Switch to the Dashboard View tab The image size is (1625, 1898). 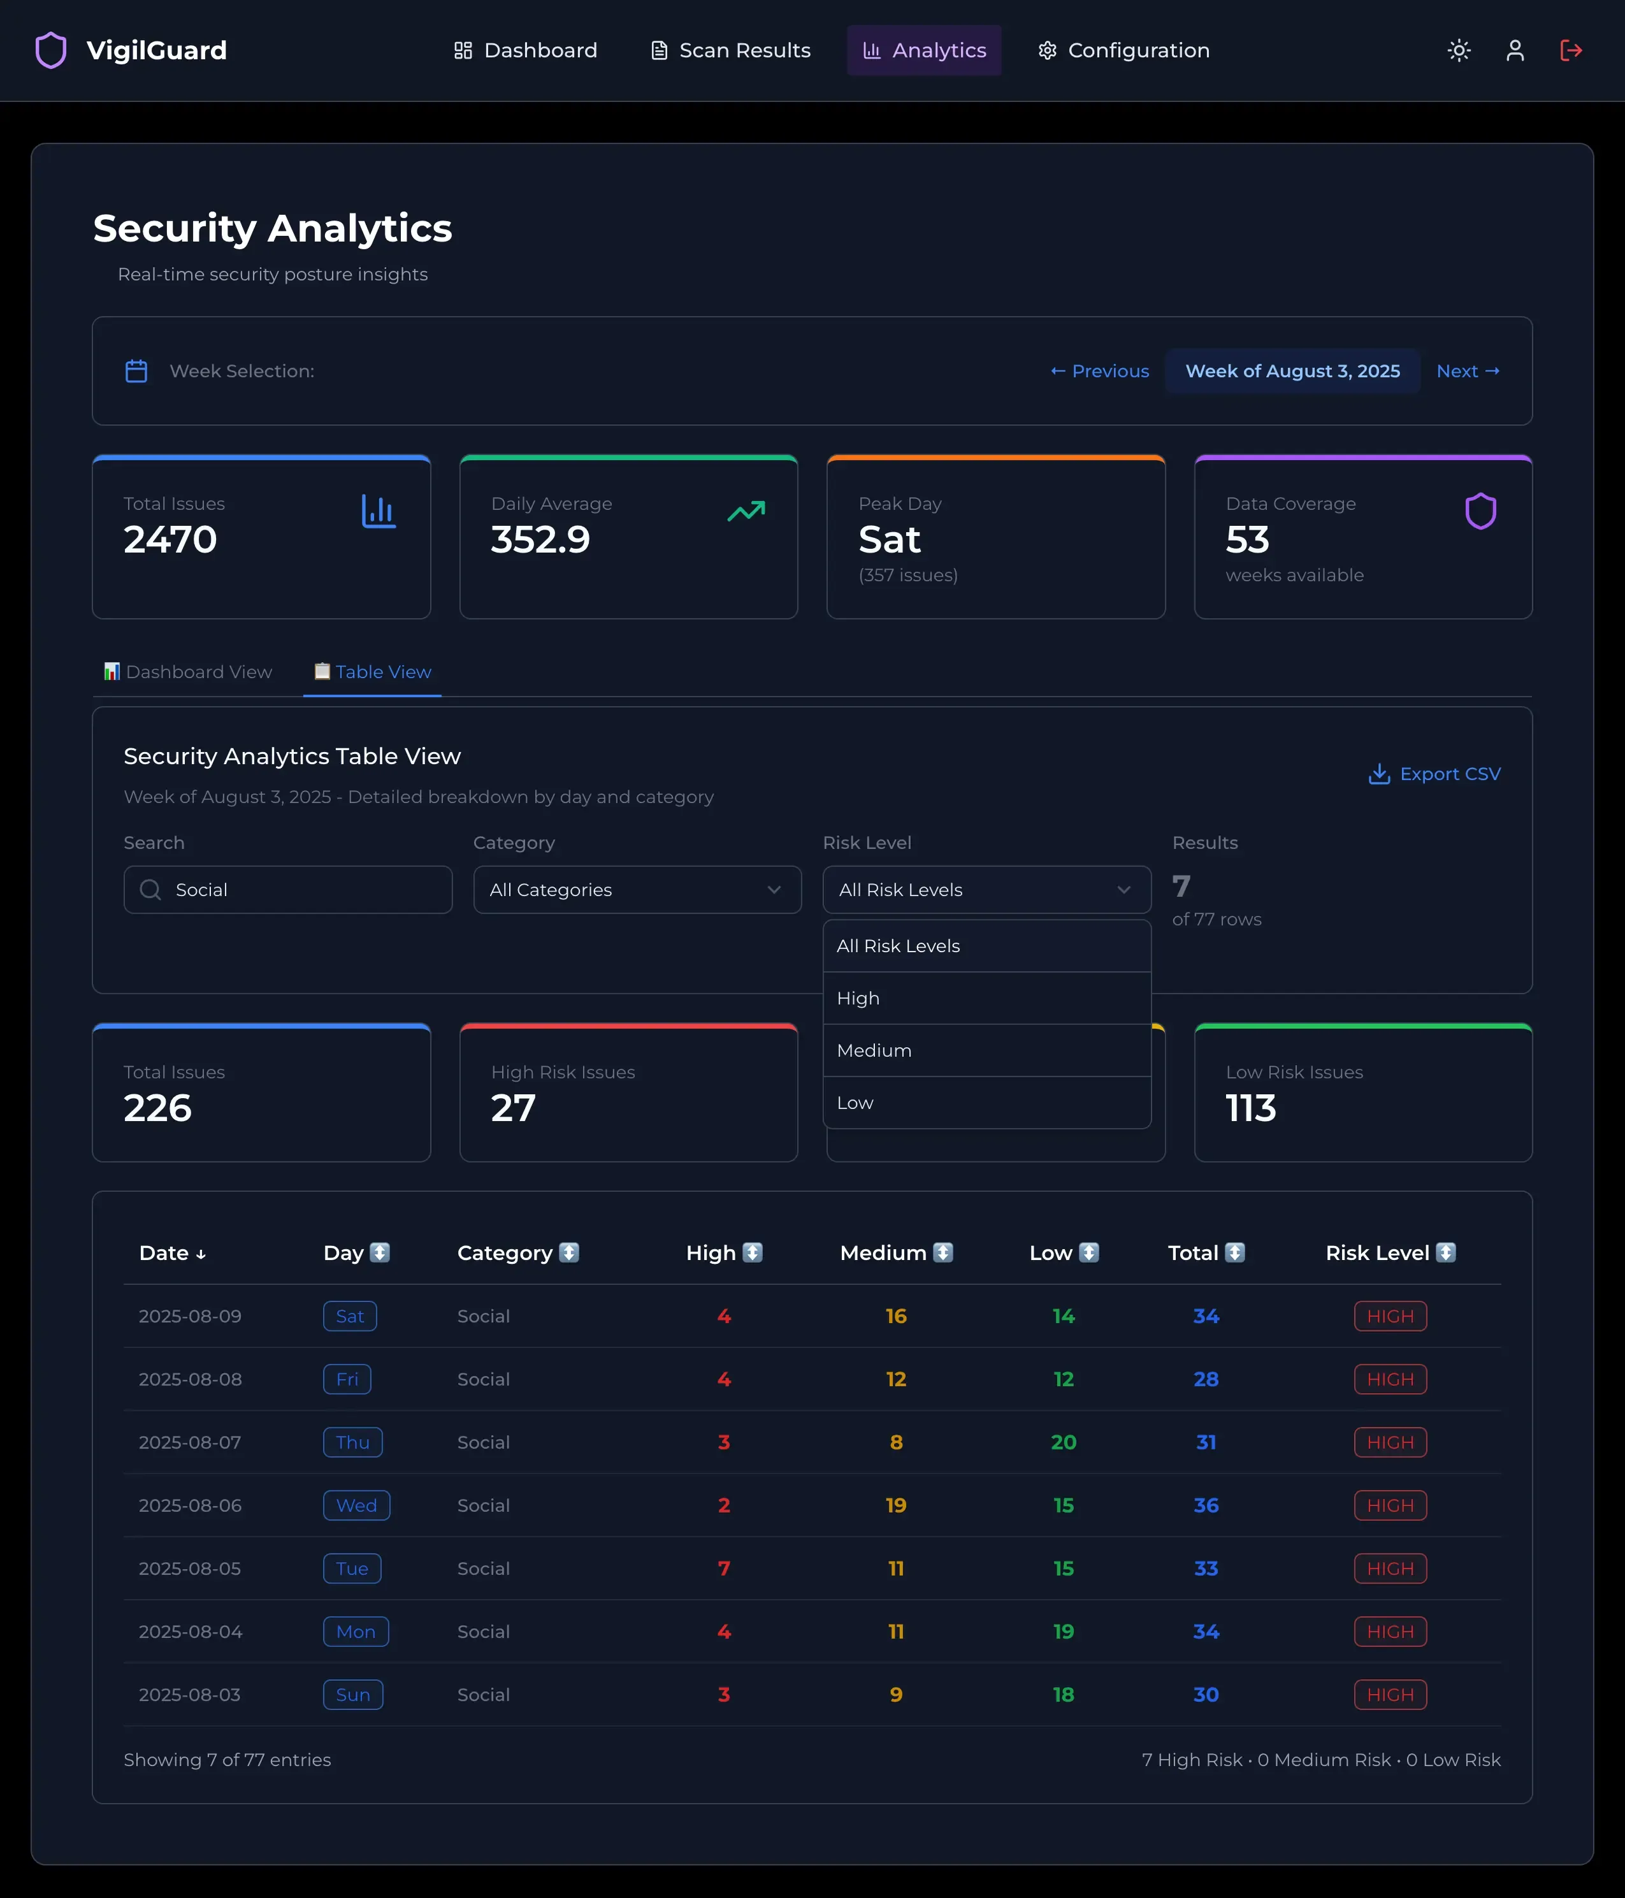(x=187, y=672)
